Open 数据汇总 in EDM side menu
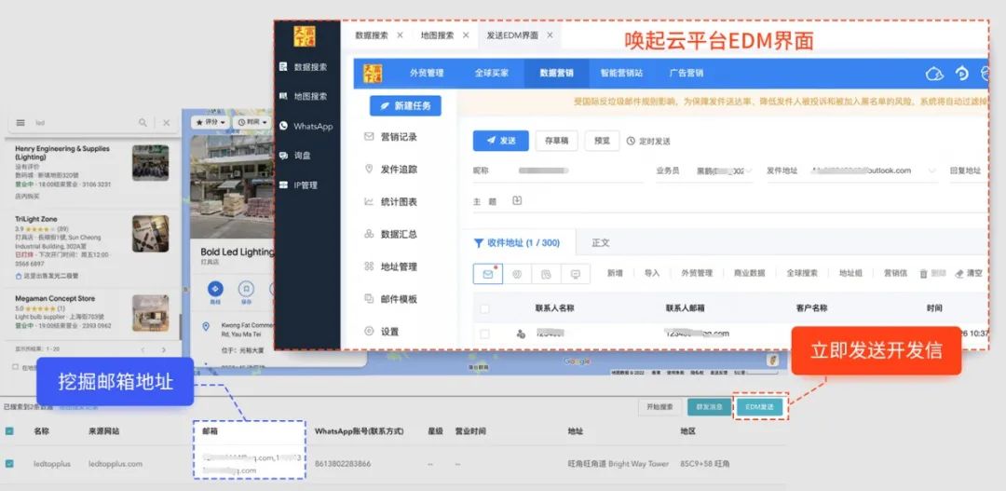Screen dimensions: 1006x491 (x=390, y=234)
